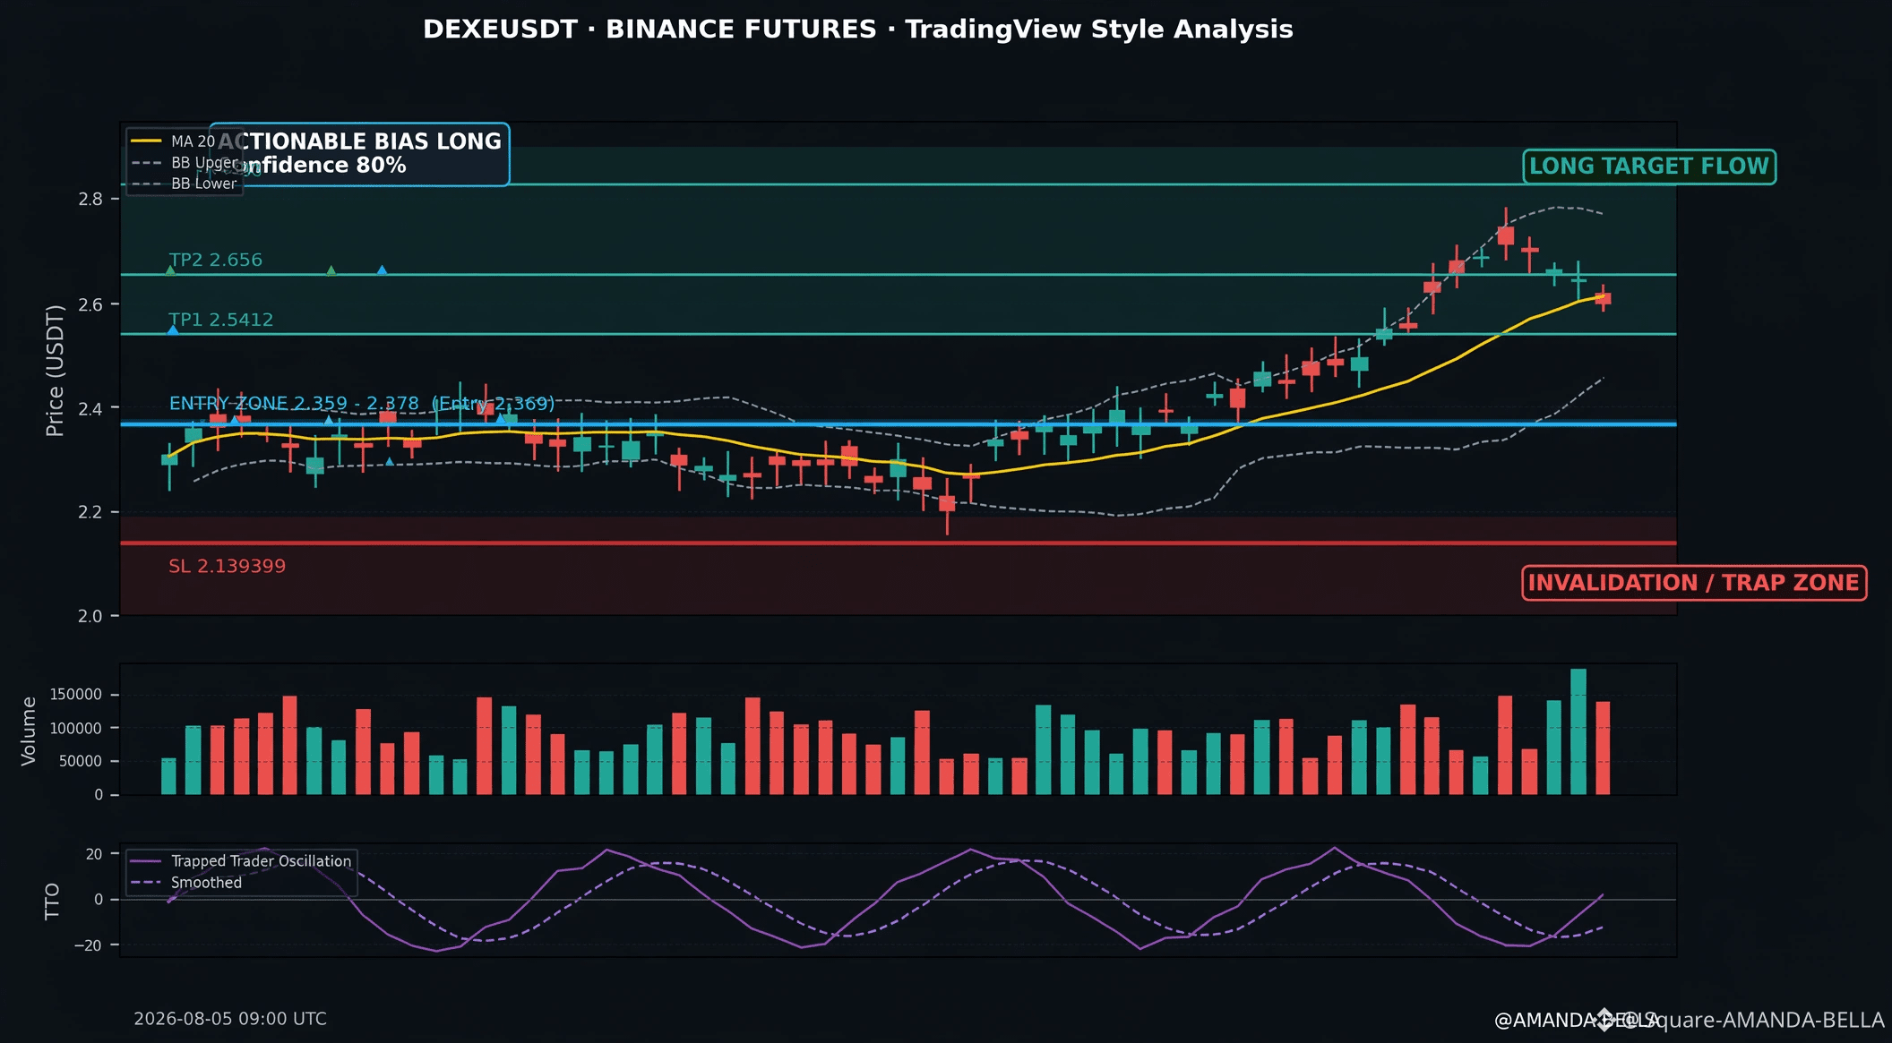The width and height of the screenshot is (1892, 1043).
Task: Click the 2.8 price axis label
Action: 90,199
